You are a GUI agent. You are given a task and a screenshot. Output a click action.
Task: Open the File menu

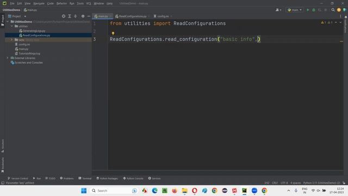tap(12, 3)
